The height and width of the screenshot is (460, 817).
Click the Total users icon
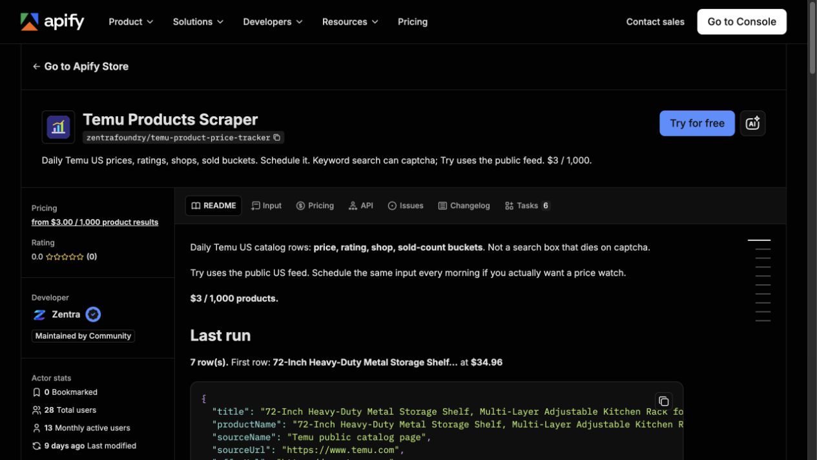[x=36, y=410]
